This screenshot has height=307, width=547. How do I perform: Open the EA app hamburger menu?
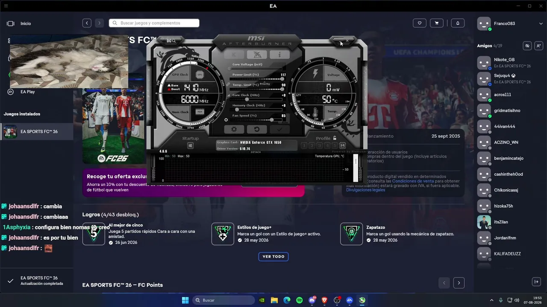(6, 6)
